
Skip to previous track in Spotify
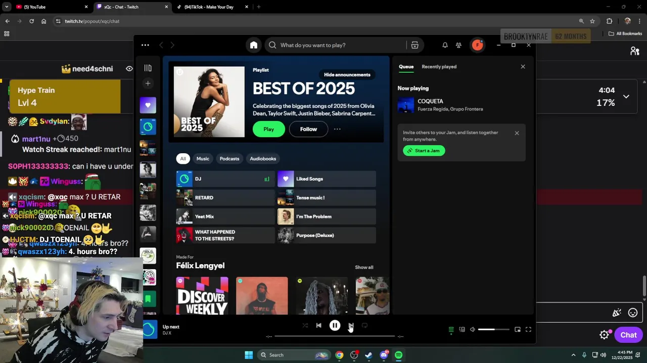318,326
